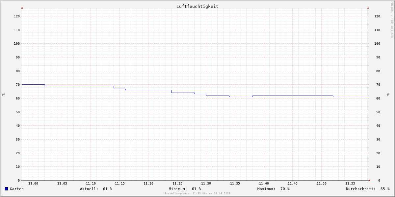Click the right axis 120 label

coord(377,16)
